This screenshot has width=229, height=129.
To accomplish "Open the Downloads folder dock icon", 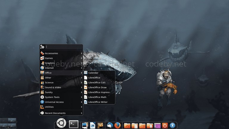I will click(150, 126).
